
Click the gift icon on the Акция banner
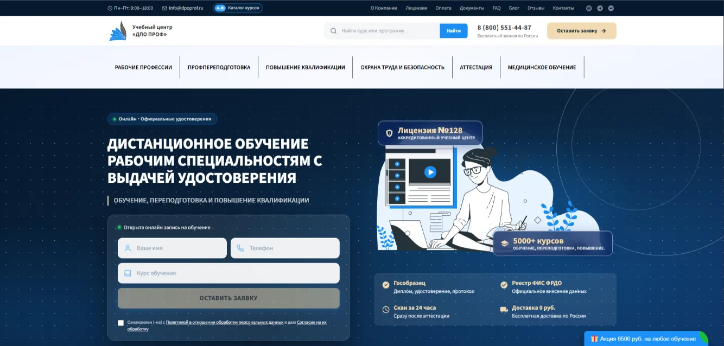[x=594, y=339]
